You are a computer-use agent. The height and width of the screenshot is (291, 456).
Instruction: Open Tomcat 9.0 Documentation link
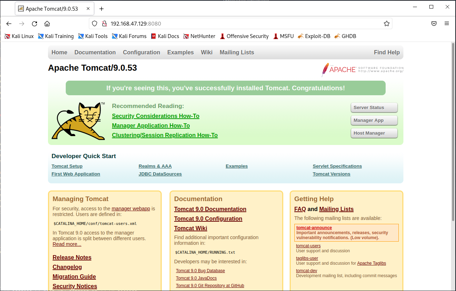(210, 209)
